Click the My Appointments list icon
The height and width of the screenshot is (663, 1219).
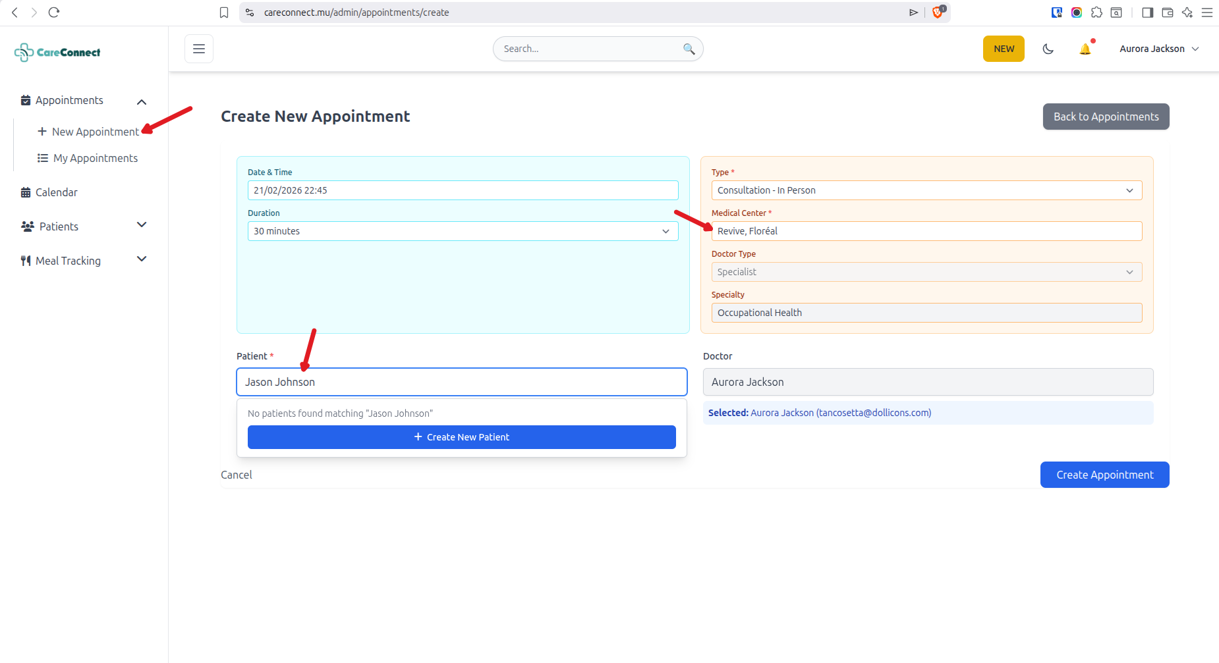(x=42, y=157)
